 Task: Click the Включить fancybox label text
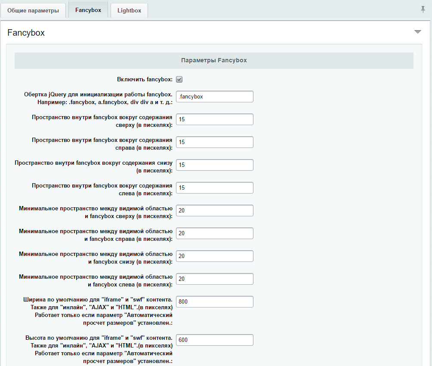click(145, 79)
